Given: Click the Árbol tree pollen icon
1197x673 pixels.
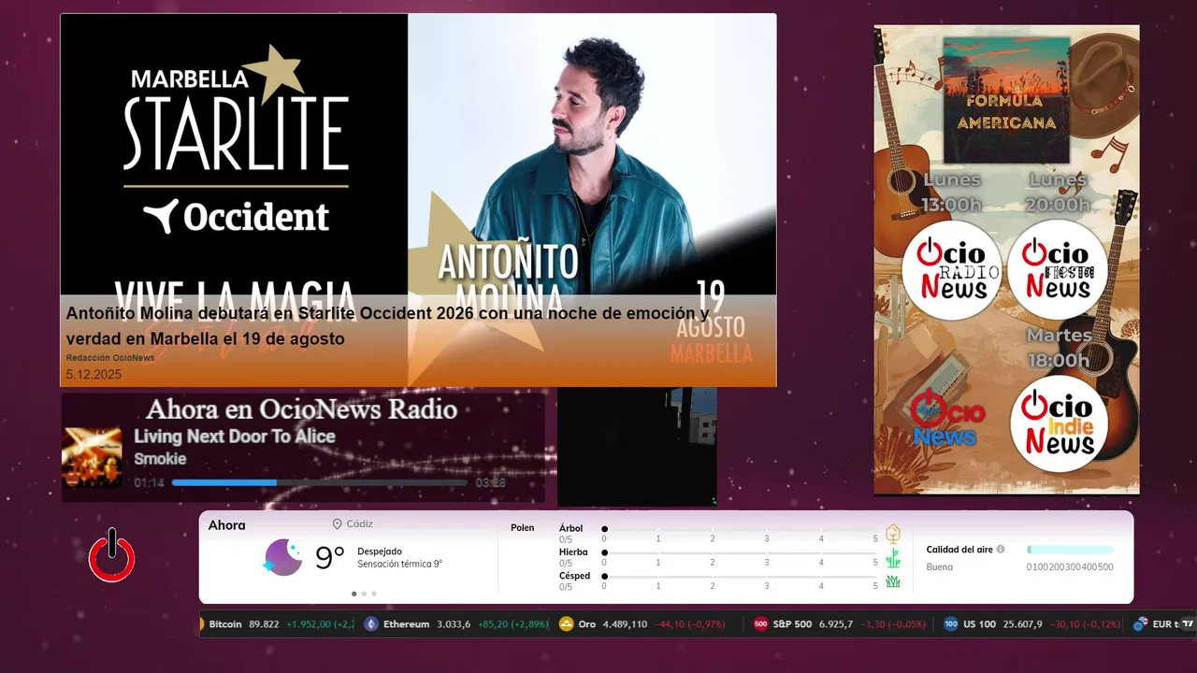Looking at the screenshot, I should click(x=893, y=534).
